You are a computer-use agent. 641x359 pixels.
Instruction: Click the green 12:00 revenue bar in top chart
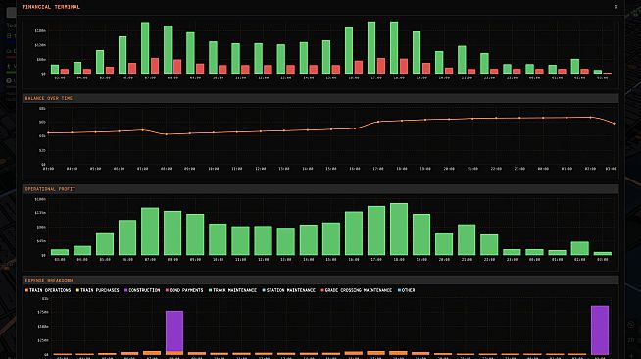coord(259,59)
